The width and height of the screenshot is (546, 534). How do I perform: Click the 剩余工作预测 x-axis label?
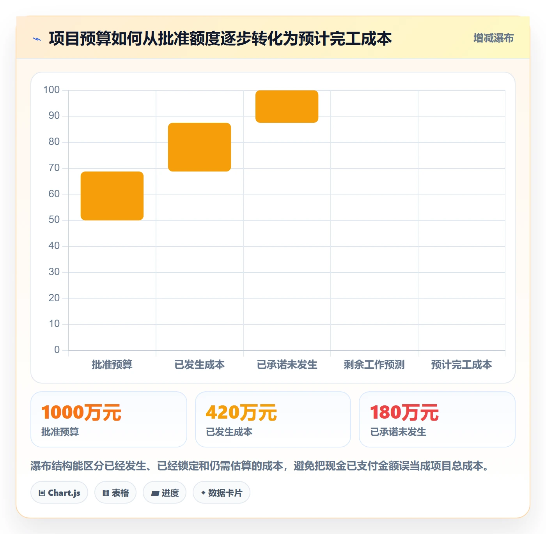[374, 364]
